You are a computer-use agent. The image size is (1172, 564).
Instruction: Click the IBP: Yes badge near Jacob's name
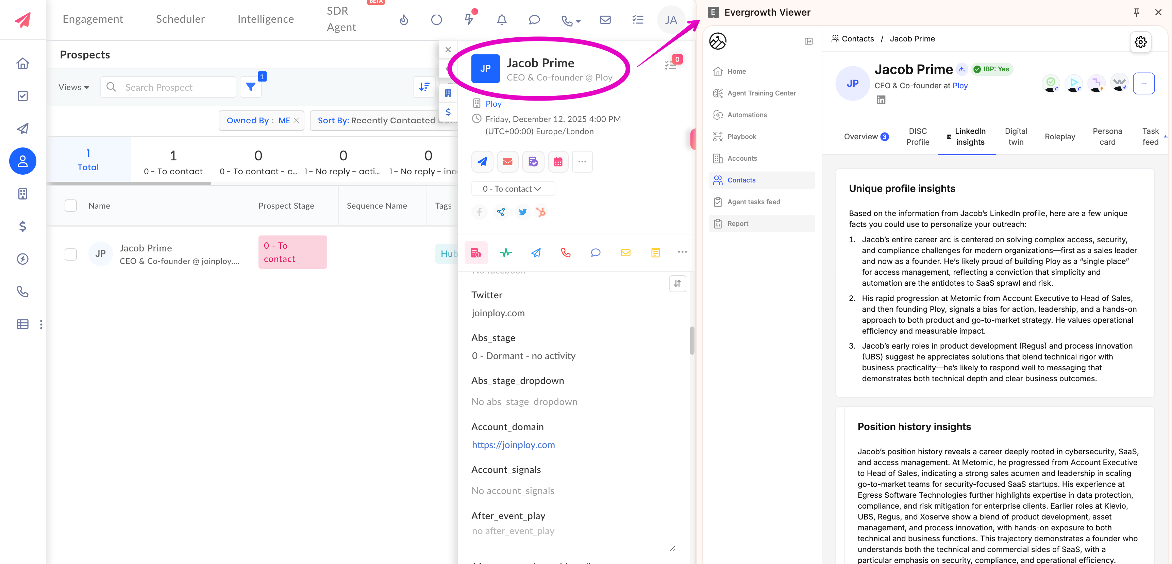[992, 69]
